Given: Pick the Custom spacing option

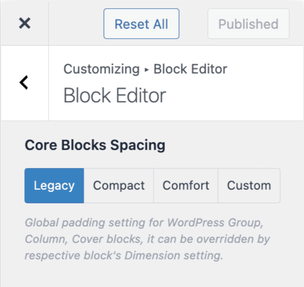Looking at the screenshot, I should [249, 186].
